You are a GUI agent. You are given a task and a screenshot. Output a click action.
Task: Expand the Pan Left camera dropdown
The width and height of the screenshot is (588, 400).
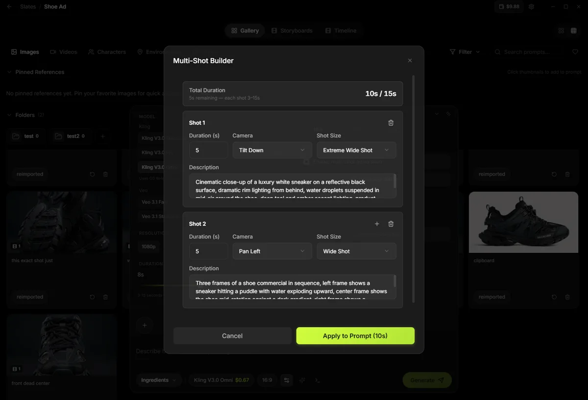pyautogui.click(x=271, y=251)
